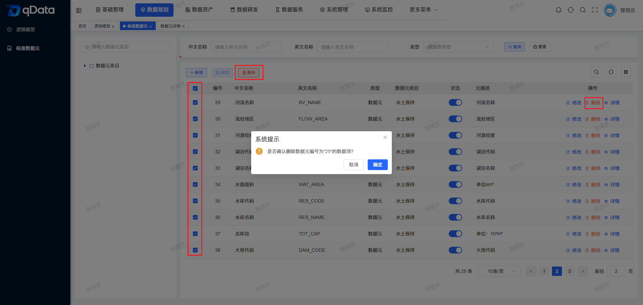643x305 pixels.
Task: Open the 系统管理 menu
Action: 334,10
